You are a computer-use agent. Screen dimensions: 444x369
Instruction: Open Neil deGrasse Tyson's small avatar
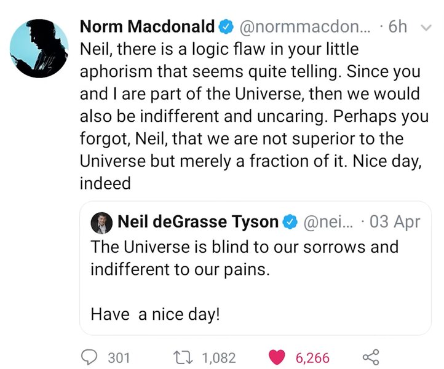[101, 223]
